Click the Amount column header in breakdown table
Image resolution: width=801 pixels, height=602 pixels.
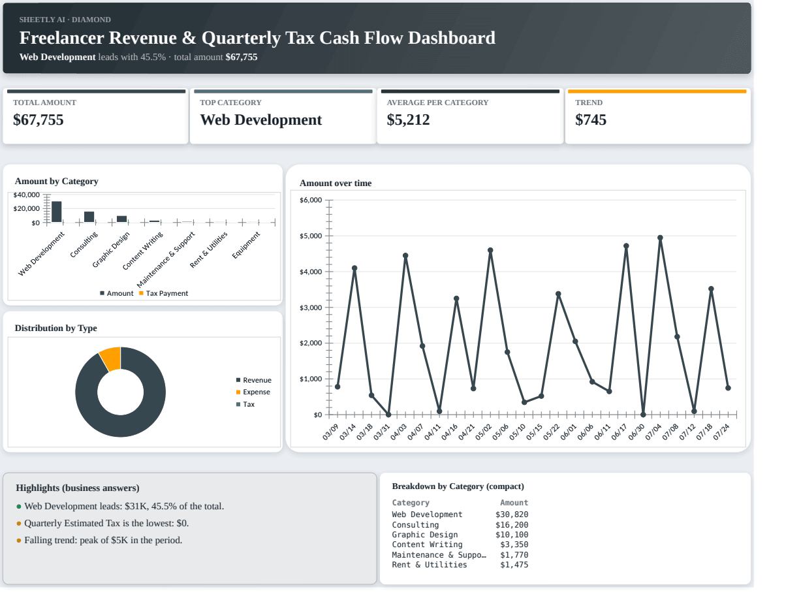click(514, 503)
